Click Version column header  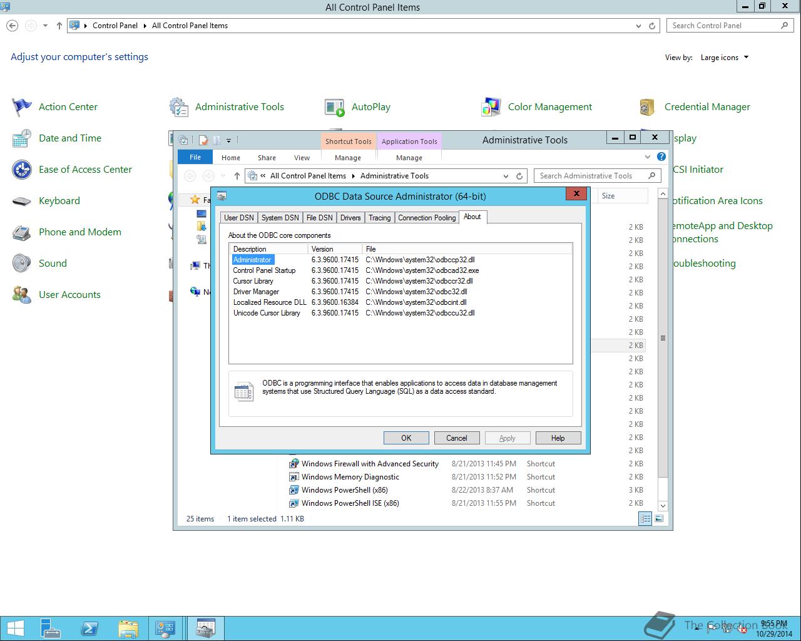(x=335, y=249)
